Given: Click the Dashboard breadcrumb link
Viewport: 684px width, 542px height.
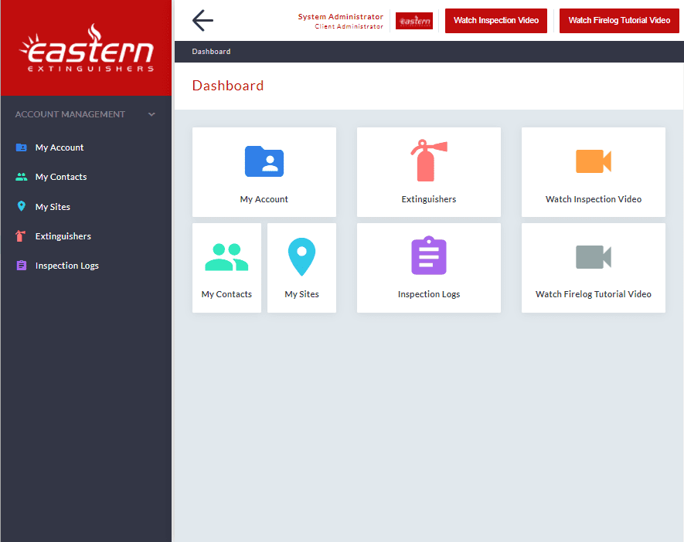Looking at the screenshot, I should (x=211, y=52).
